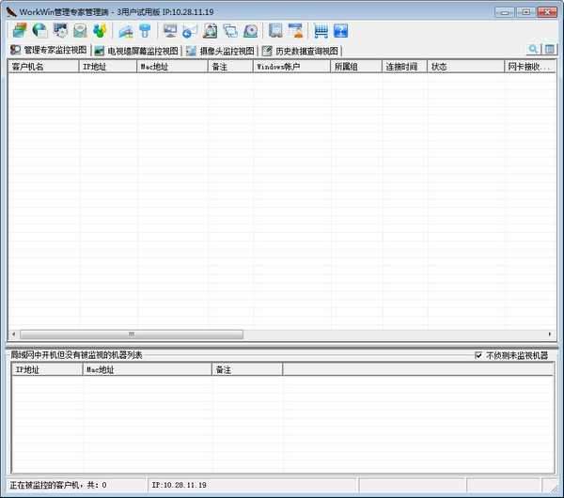Click the scrollbar right arrow
Viewport: 564px width, 498px height.
550,335
